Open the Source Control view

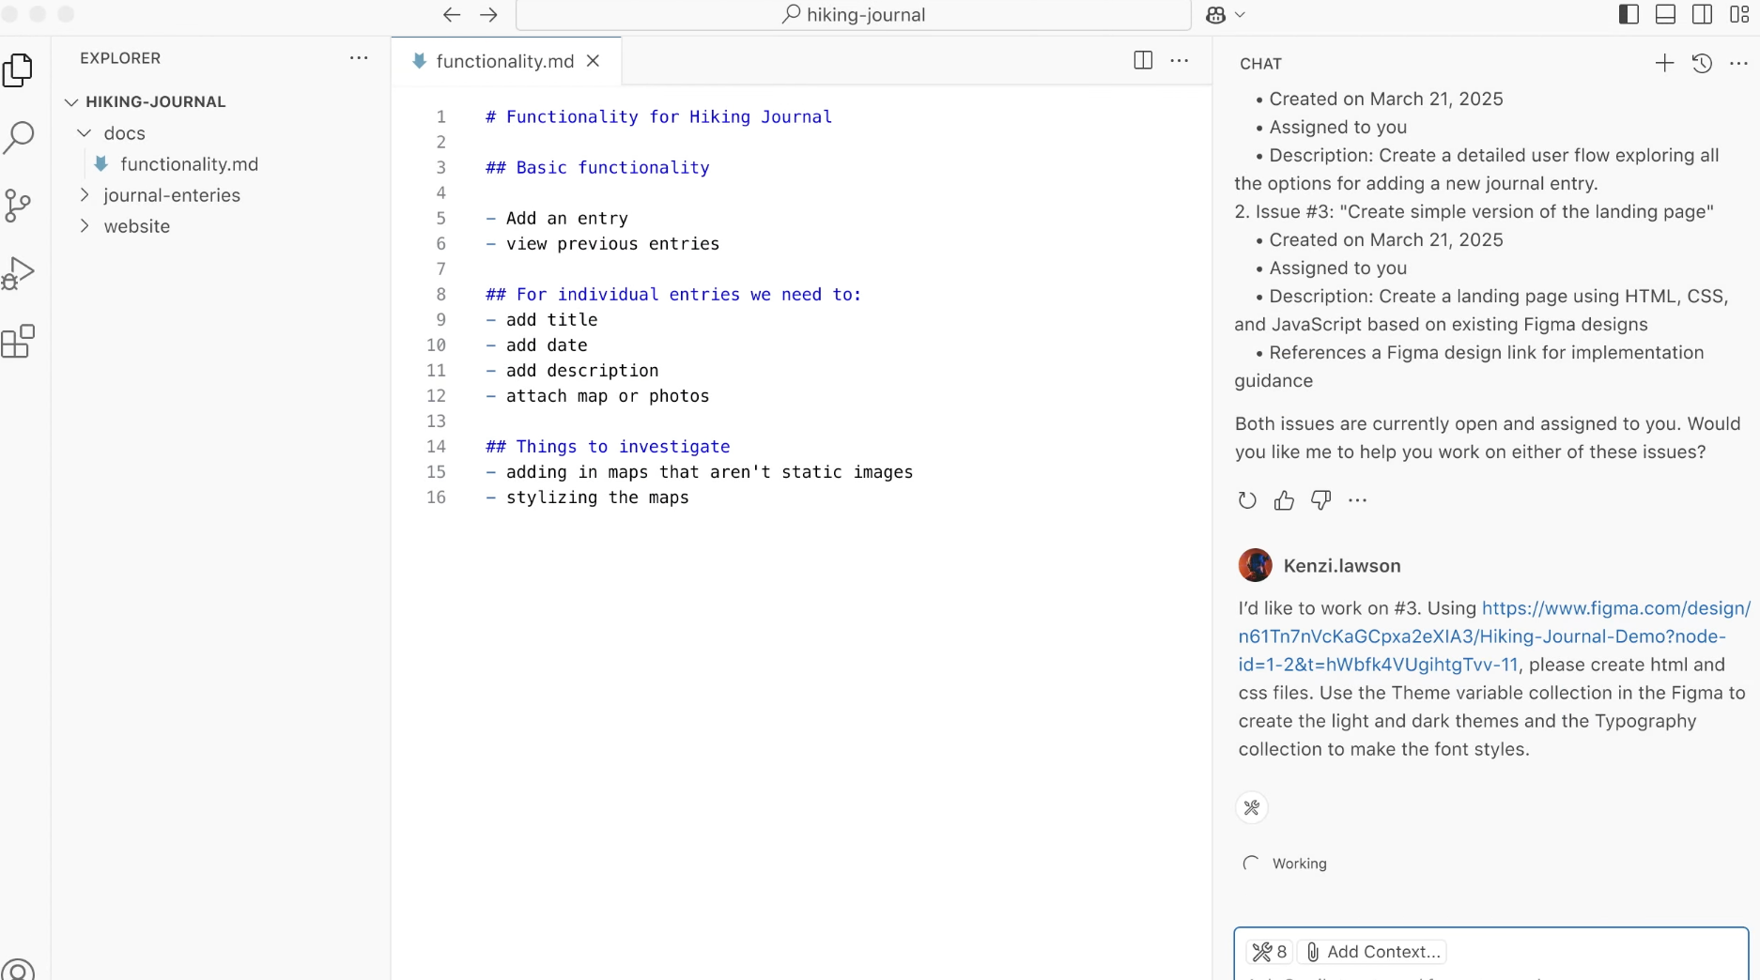(18, 206)
